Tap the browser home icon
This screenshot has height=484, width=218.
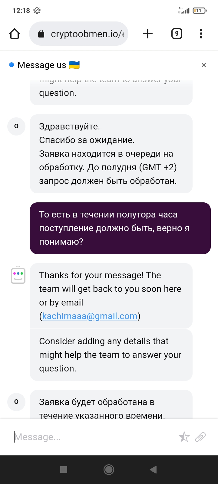[15, 34]
